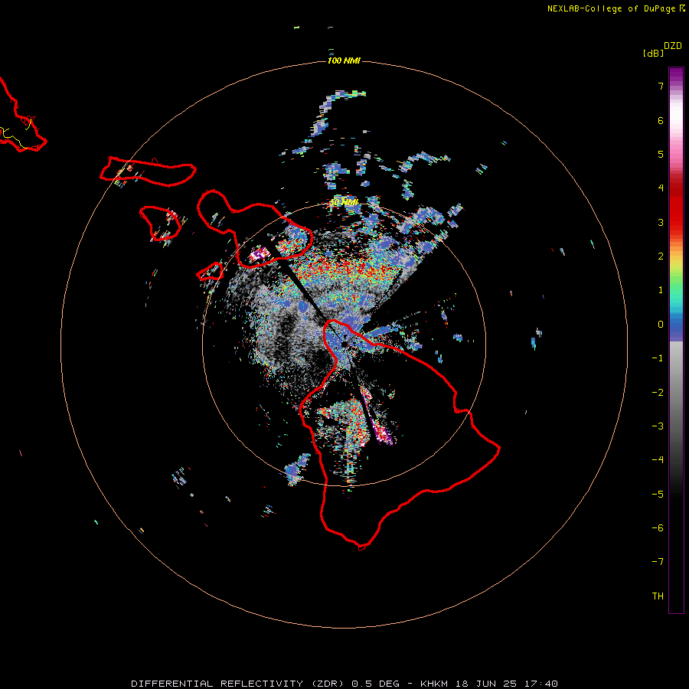The image size is (689, 689).
Task: Click the '3' value on the color scale
Action: [x=661, y=222]
